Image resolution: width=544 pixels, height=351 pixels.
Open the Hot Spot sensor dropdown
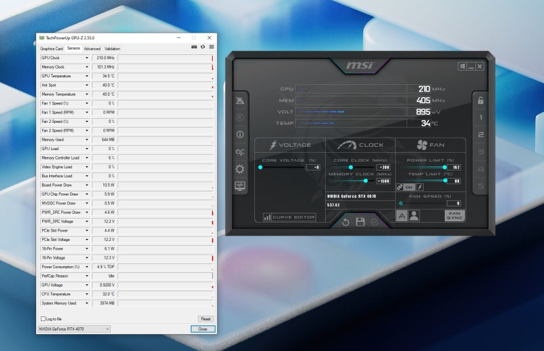[87, 86]
